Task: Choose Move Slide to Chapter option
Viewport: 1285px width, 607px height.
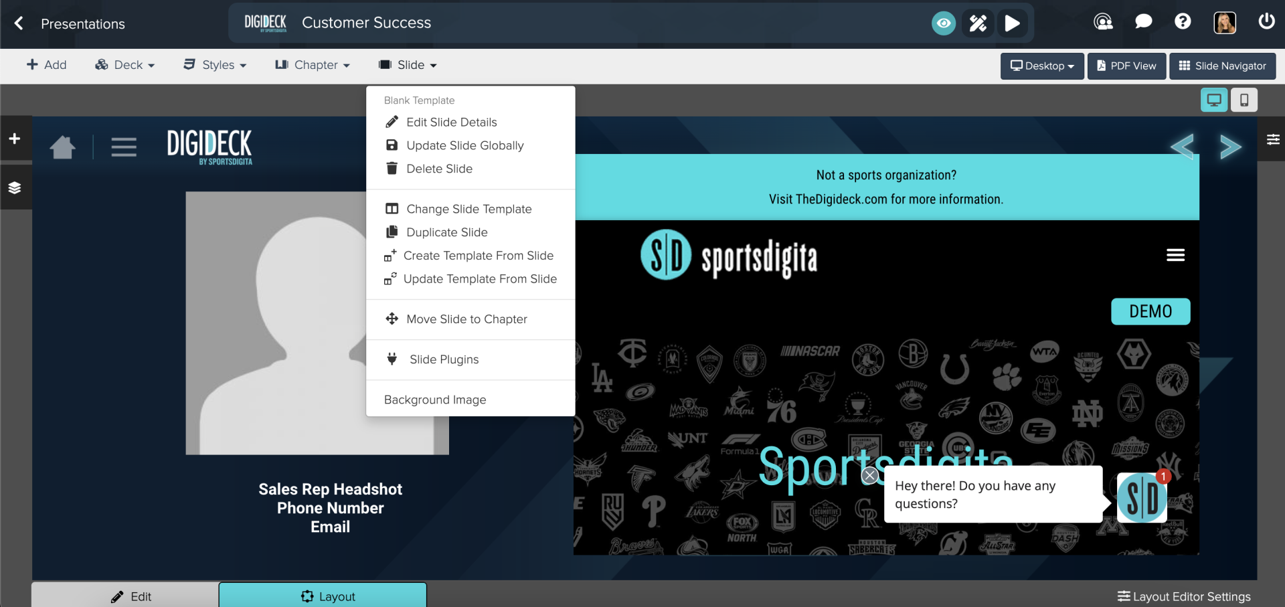Action: (466, 319)
